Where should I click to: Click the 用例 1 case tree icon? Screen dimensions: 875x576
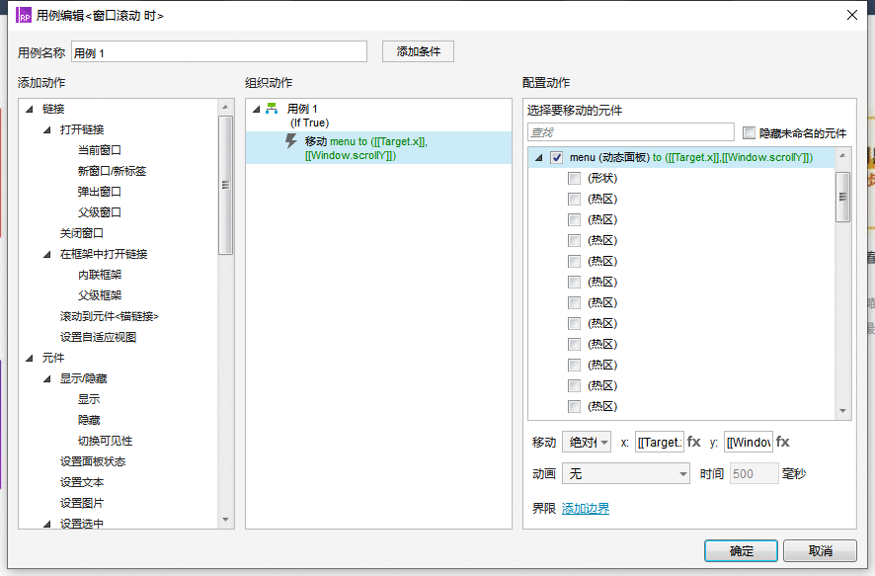coord(272,109)
